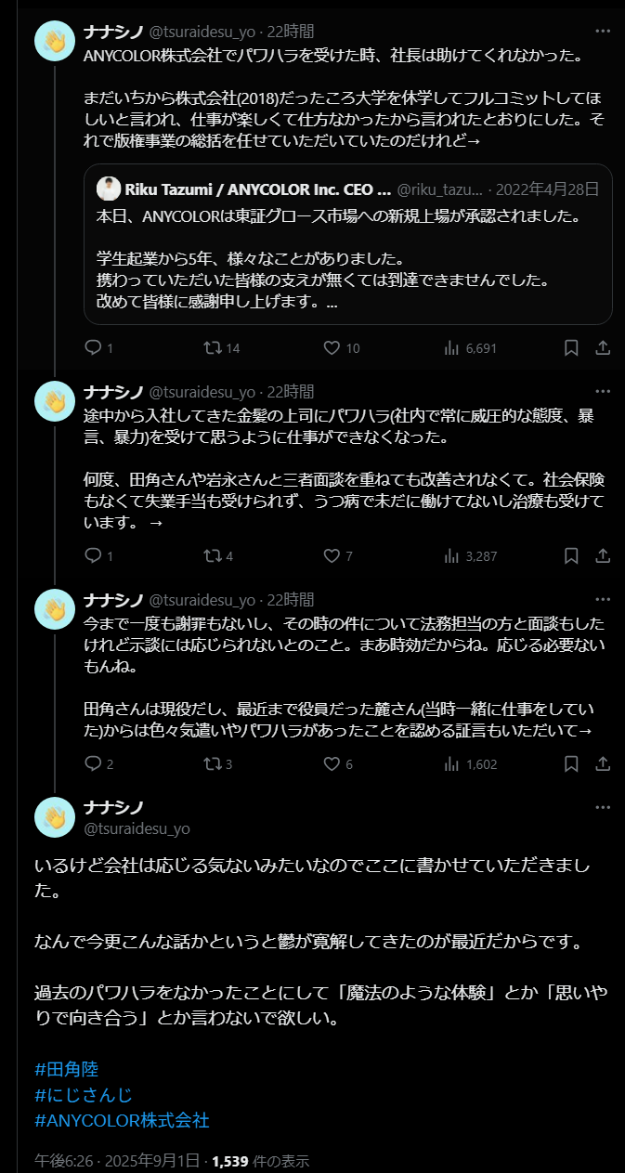The width and height of the screenshot is (625, 1173).
Task: Share the third tweet with 1,602 views
Action: pos(602,764)
